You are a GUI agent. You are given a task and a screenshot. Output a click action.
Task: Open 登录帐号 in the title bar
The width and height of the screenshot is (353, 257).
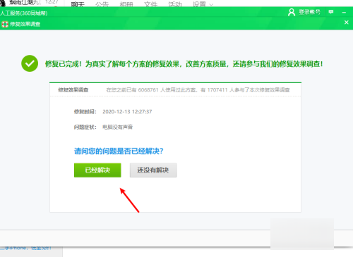coord(309,12)
